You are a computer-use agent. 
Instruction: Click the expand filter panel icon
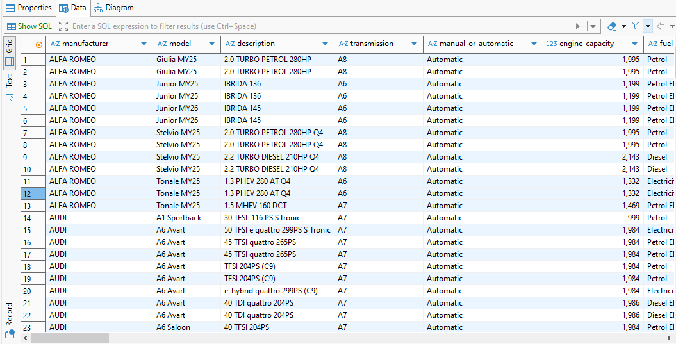tap(63, 26)
